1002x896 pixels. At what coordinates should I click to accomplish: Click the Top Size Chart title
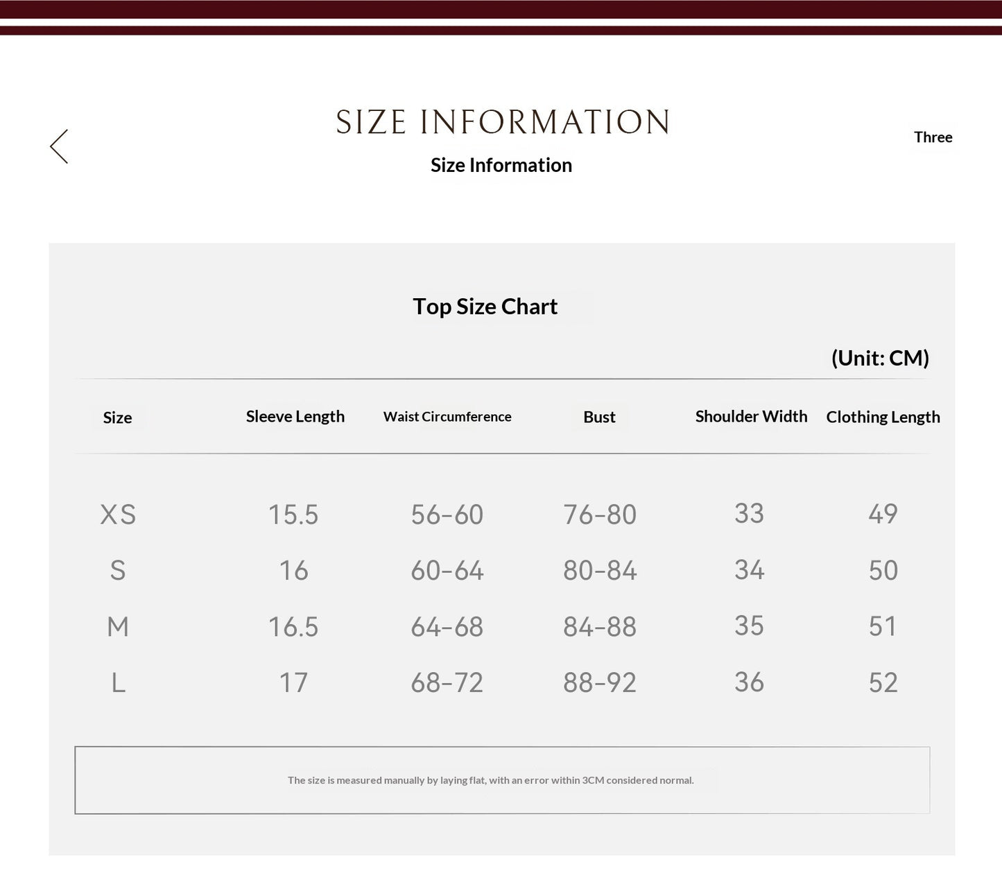[485, 307]
